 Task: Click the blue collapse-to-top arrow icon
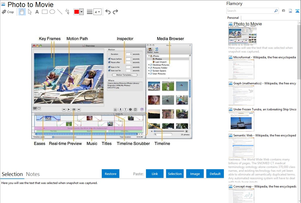click(297, 11)
